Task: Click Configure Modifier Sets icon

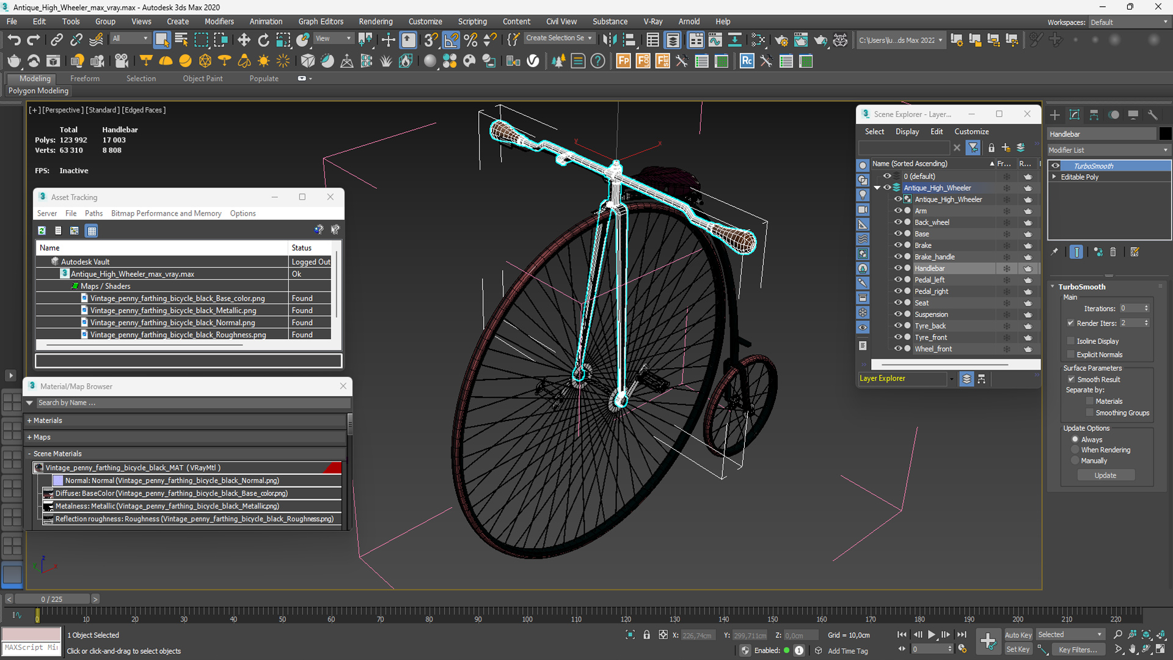Action: point(1135,252)
